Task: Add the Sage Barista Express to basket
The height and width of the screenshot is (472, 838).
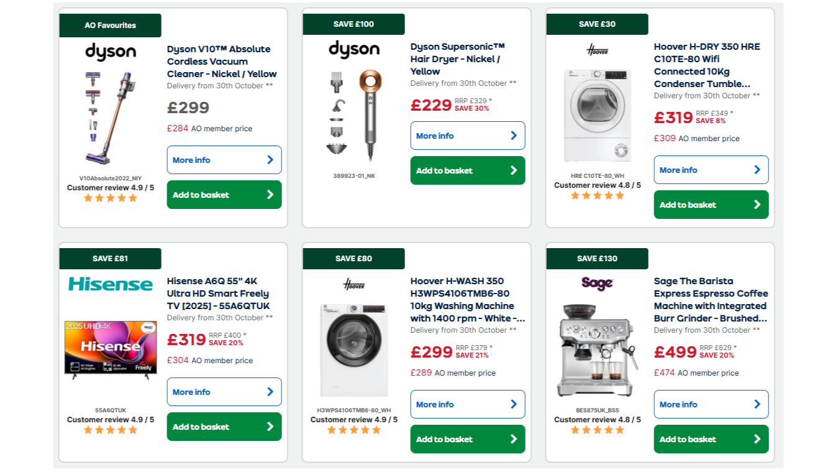Action: click(x=711, y=439)
